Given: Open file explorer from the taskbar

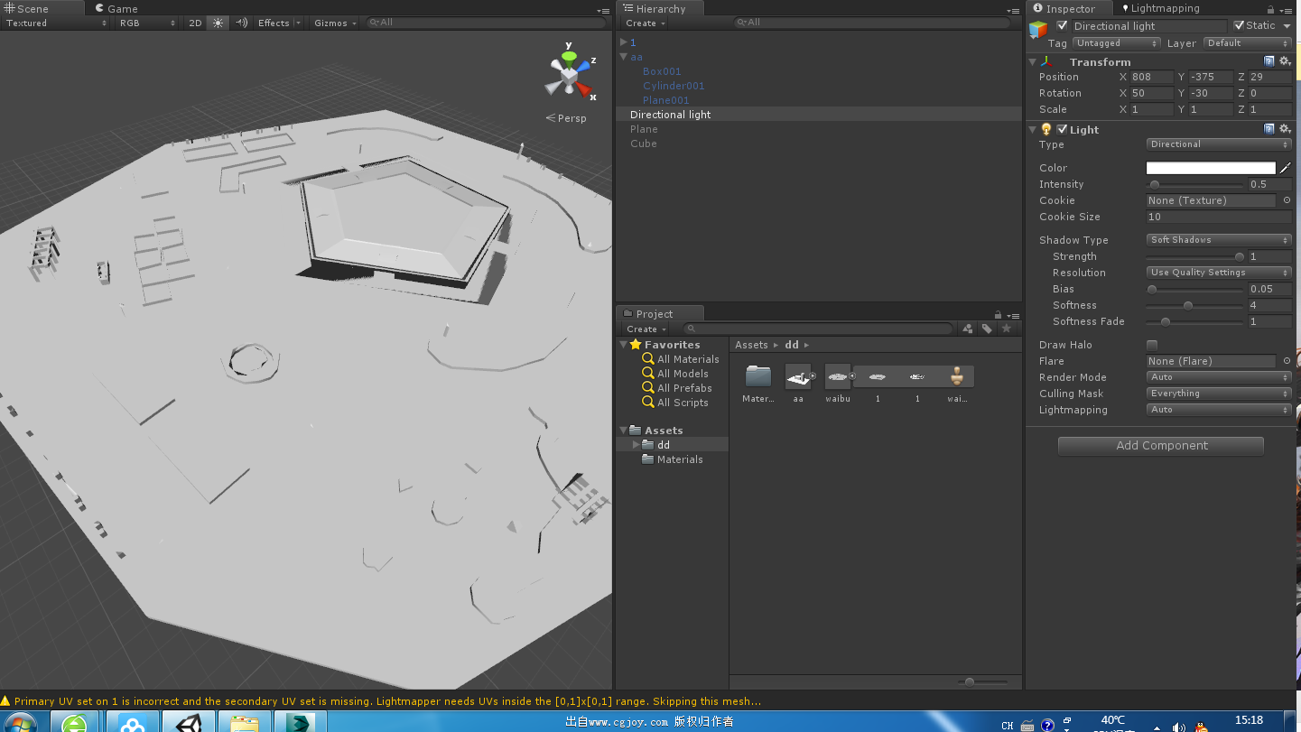Looking at the screenshot, I should (245, 723).
